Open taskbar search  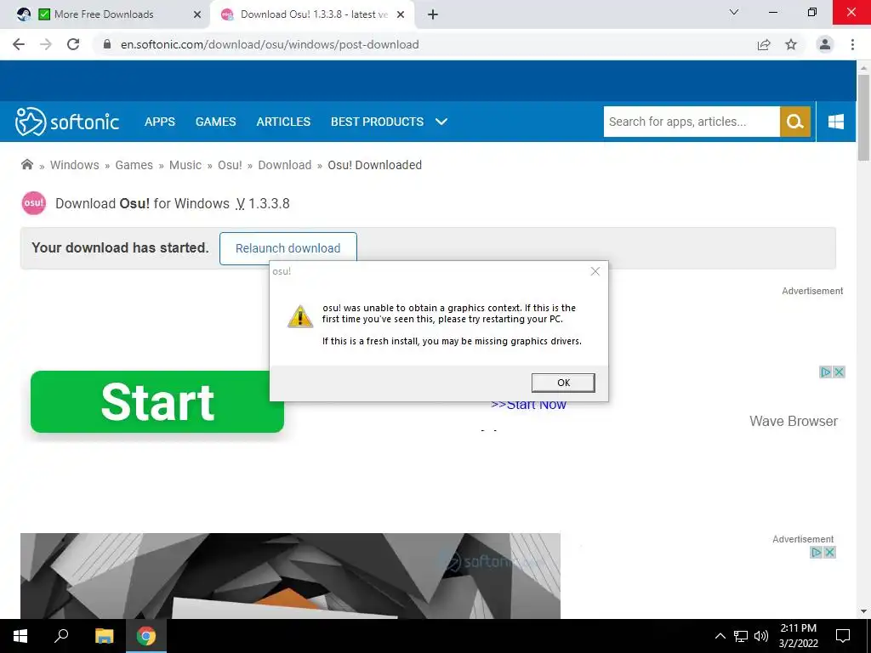coord(61,636)
